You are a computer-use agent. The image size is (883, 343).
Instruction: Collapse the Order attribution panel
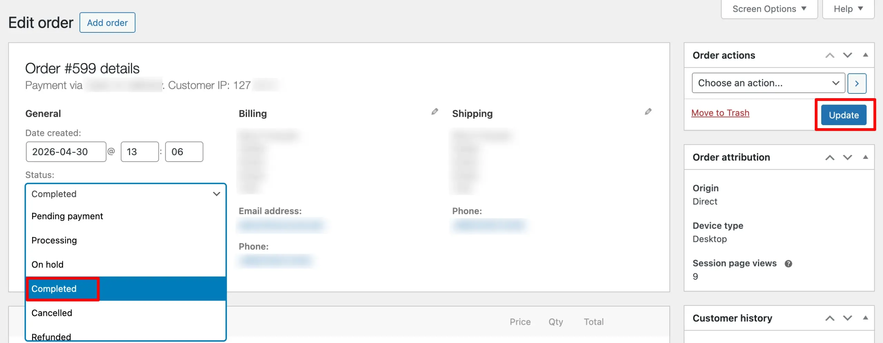(x=865, y=157)
